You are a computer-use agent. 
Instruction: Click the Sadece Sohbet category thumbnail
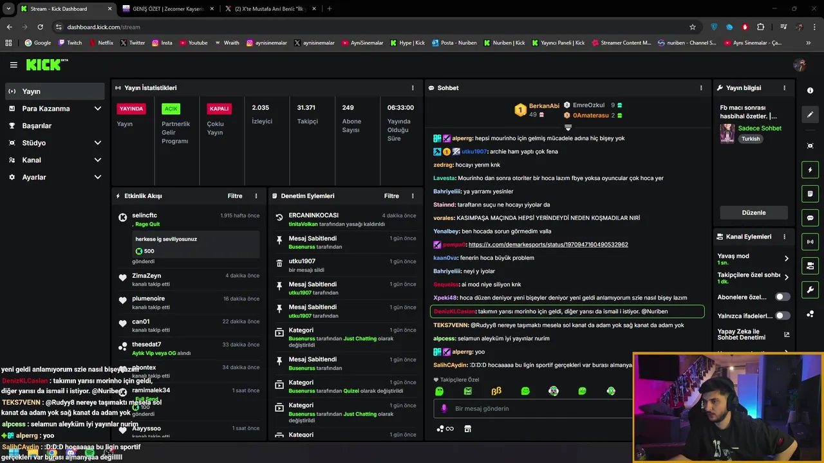[727, 133]
